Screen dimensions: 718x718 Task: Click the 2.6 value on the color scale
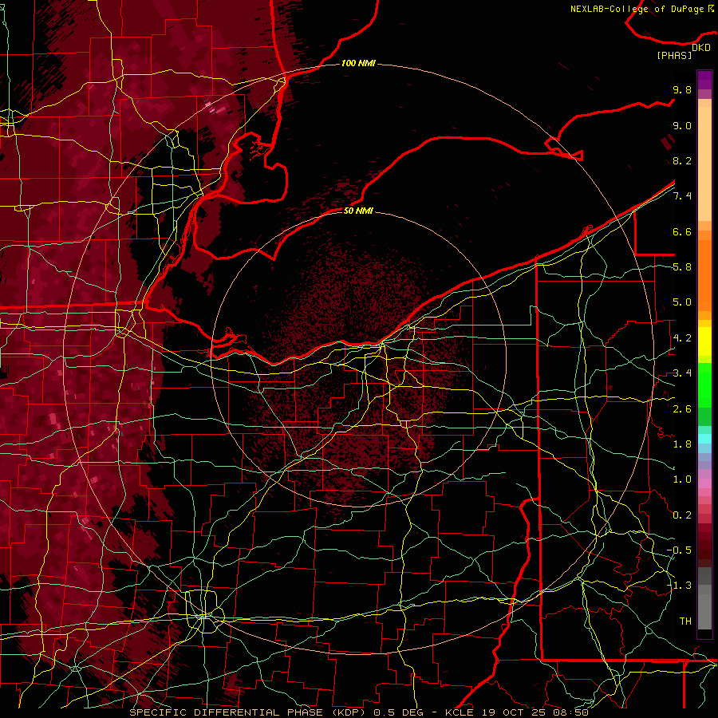pyautogui.click(x=682, y=409)
